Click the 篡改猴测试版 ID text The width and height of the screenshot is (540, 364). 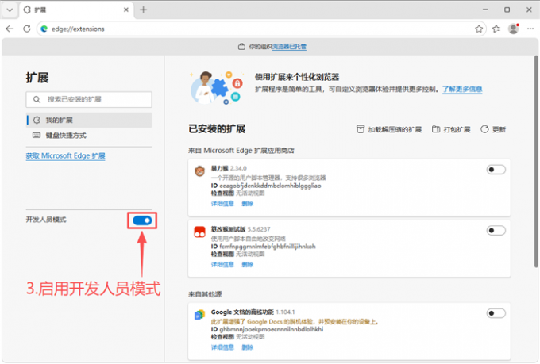click(263, 247)
